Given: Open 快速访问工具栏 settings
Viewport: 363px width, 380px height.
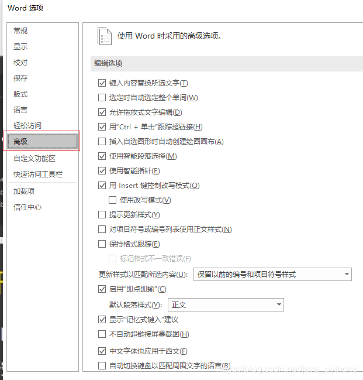Looking at the screenshot, I should click(38, 174).
